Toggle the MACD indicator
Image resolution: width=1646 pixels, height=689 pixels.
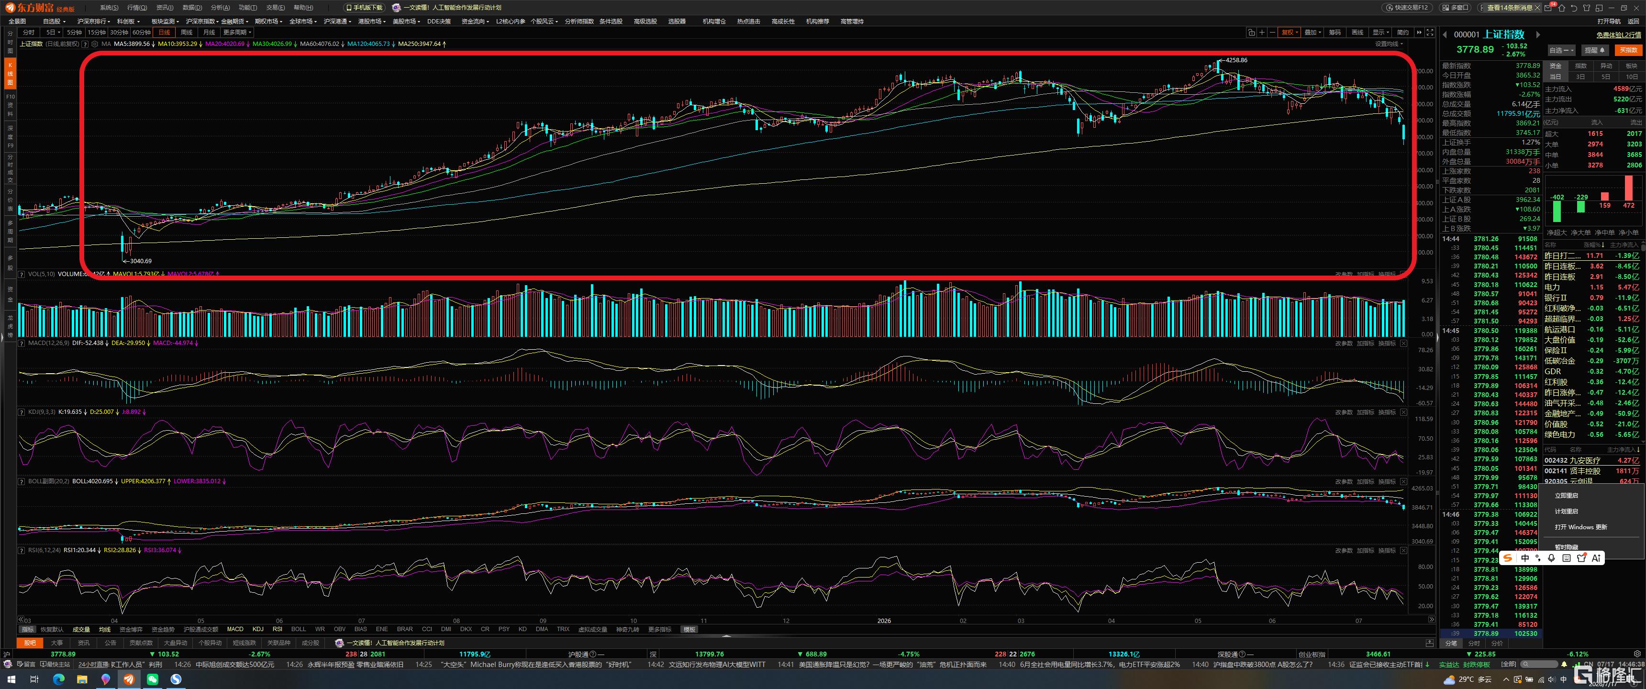click(x=235, y=630)
